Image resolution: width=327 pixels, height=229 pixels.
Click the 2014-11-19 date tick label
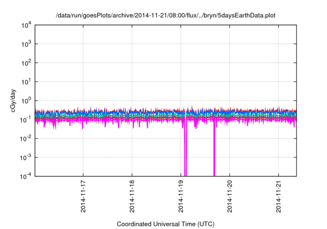pos(180,196)
